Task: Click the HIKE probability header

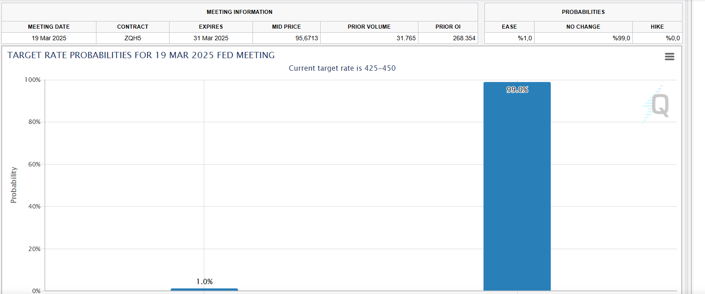Action: pos(657,27)
